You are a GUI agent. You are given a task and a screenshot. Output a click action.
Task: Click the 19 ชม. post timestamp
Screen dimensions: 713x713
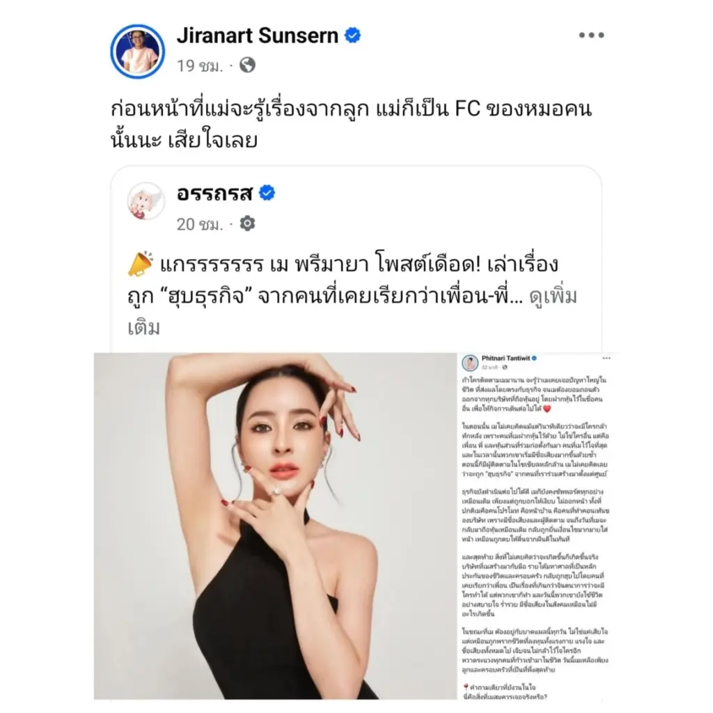click(200, 66)
